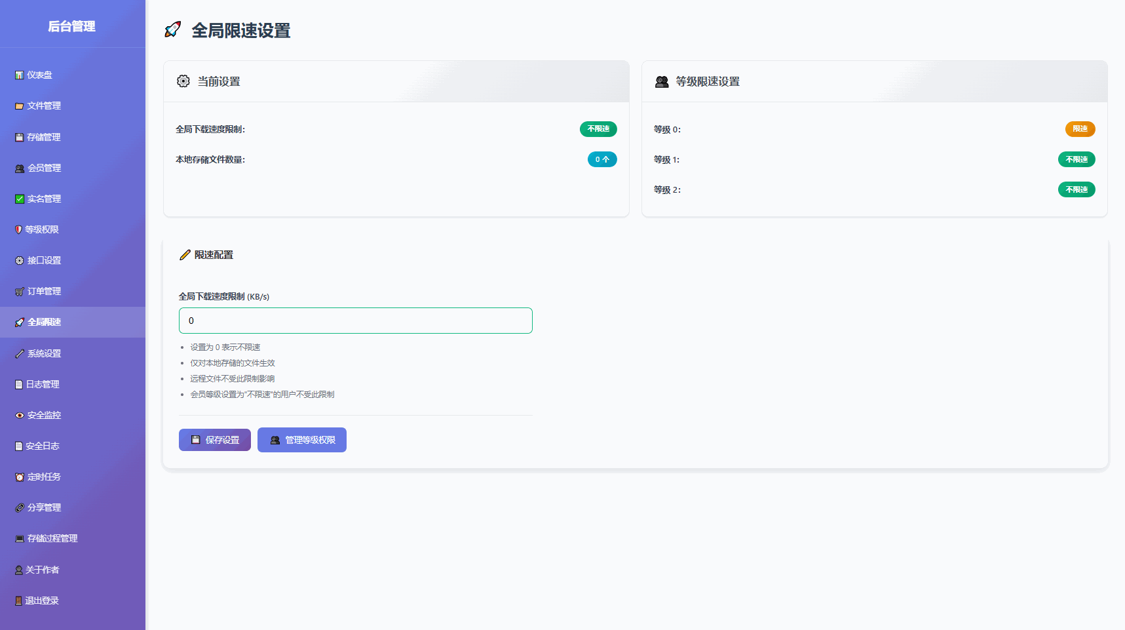This screenshot has height=630, width=1125.
Task: Click the green checkmark icon beside 实名管理
Action: (20, 199)
